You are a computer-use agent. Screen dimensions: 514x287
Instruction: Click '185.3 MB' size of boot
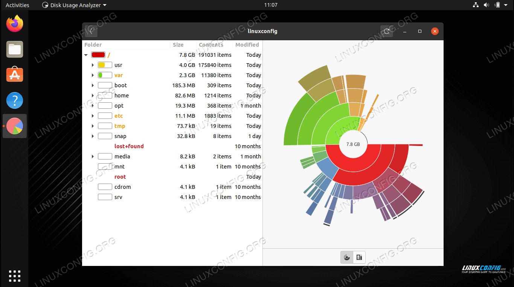[184, 85]
